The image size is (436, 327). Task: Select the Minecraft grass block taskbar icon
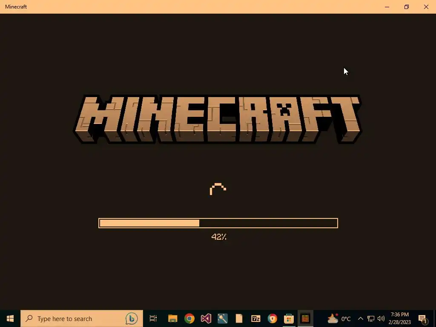(305, 318)
